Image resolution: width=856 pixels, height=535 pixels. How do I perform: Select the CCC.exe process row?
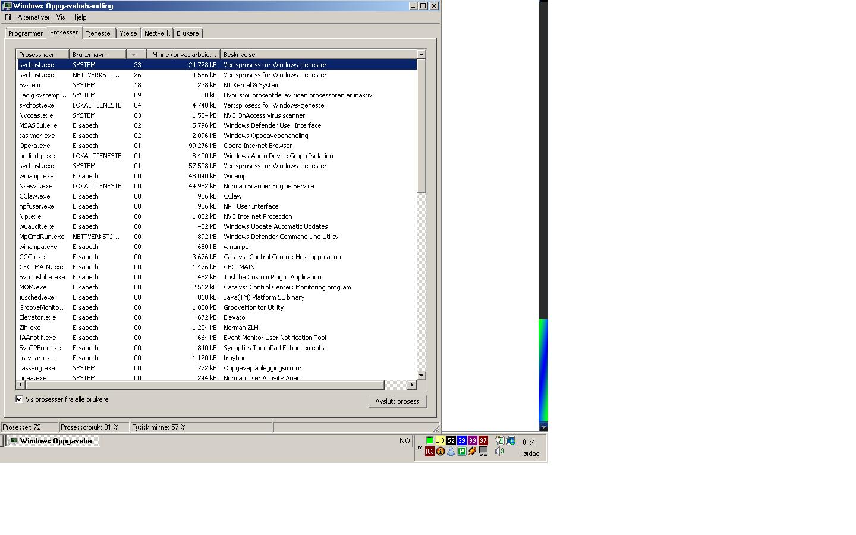[x=216, y=257]
